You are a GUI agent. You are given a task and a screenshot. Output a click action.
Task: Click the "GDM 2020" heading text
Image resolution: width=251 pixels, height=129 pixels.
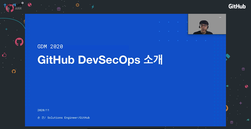[50, 46]
